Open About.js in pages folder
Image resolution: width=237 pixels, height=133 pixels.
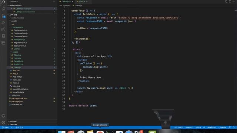[17, 55]
